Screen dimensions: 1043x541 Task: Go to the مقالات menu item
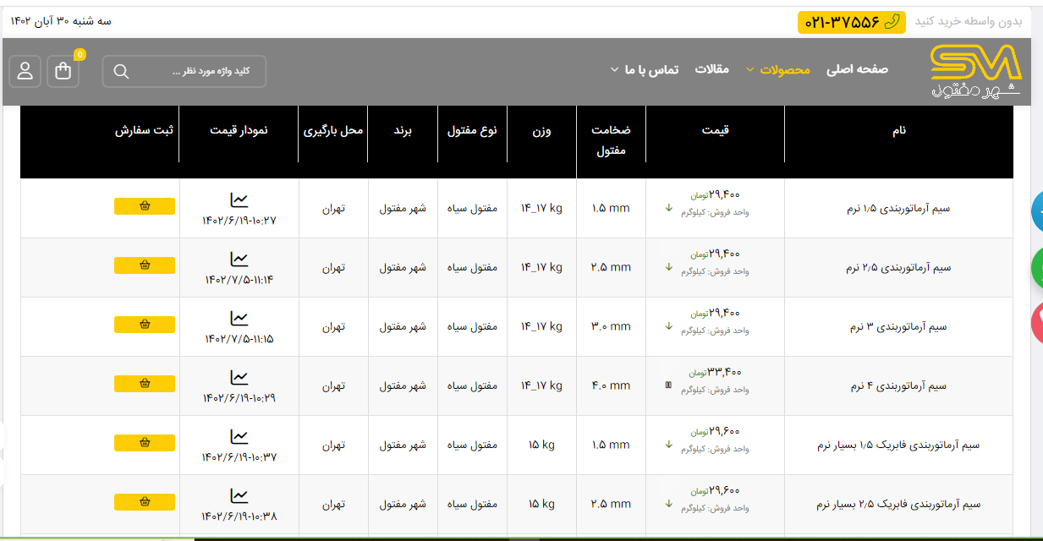[711, 69]
